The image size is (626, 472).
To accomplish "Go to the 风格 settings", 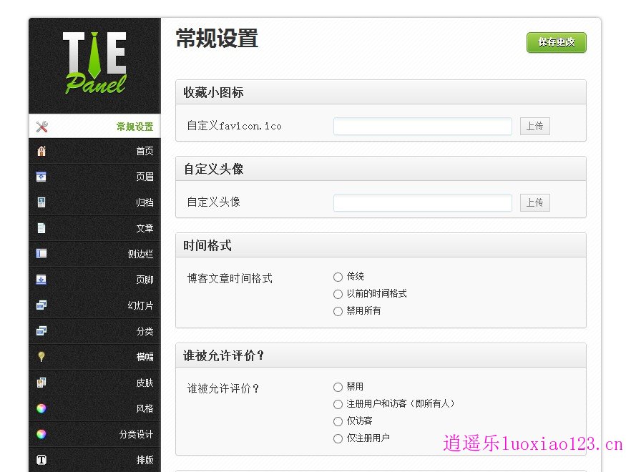I will 94,408.
